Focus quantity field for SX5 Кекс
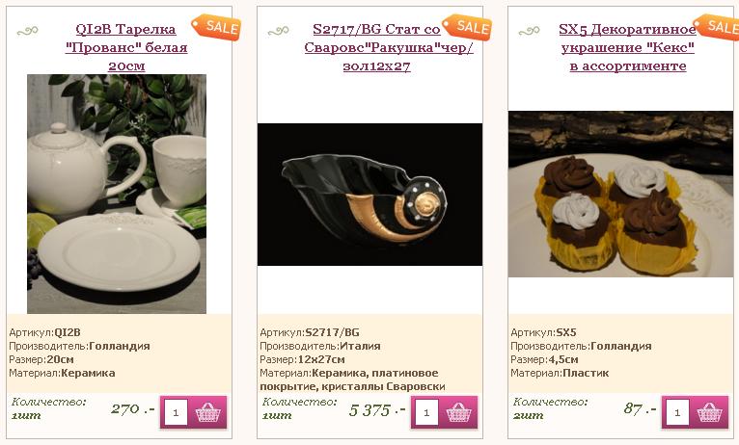Screen dimensions: 739x445 click(677, 412)
